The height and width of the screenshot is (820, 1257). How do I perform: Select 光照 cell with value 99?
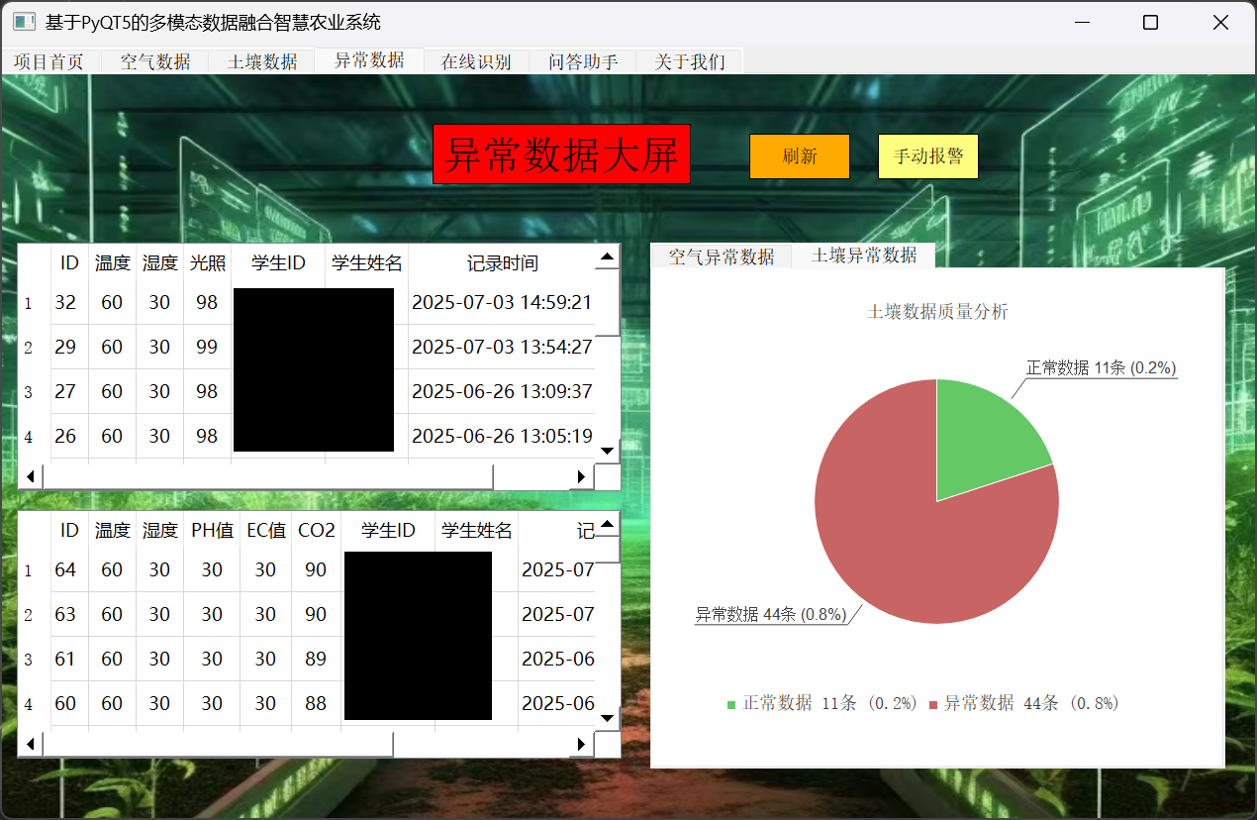pos(207,347)
